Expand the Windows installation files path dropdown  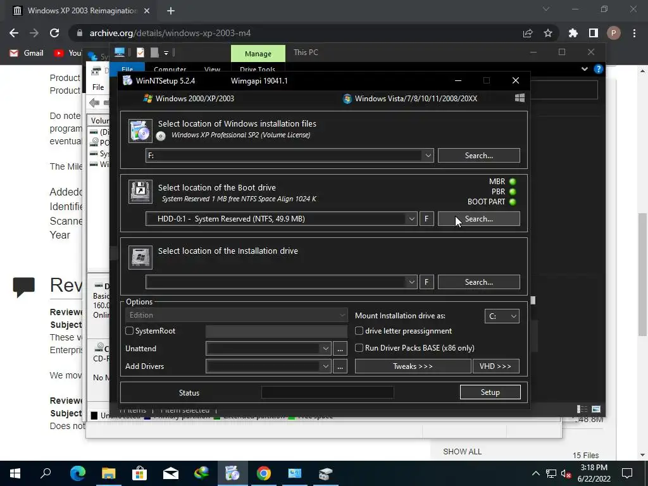tap(428, 156)
